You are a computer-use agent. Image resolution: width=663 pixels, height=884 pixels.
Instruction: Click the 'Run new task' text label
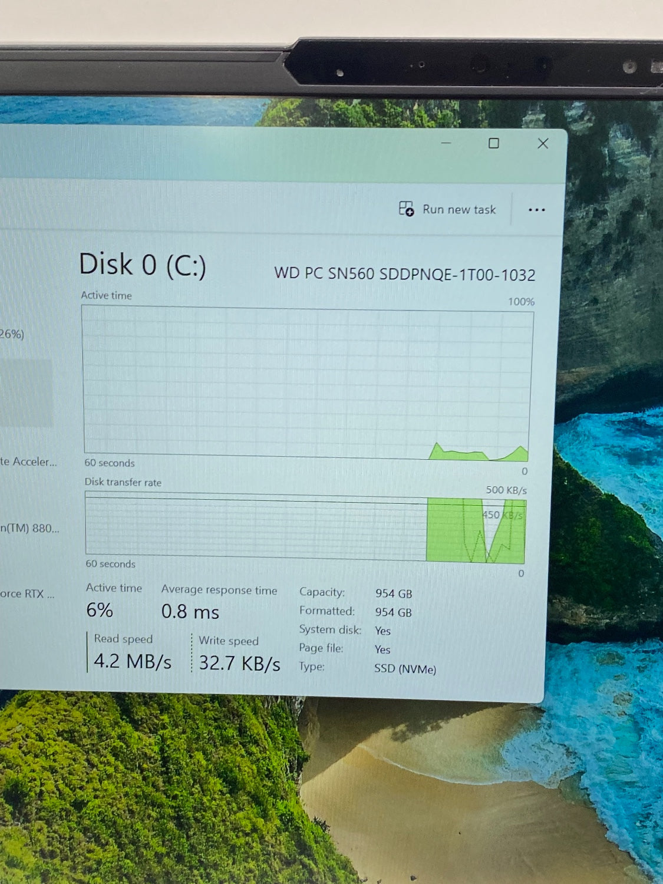(459, 210)
